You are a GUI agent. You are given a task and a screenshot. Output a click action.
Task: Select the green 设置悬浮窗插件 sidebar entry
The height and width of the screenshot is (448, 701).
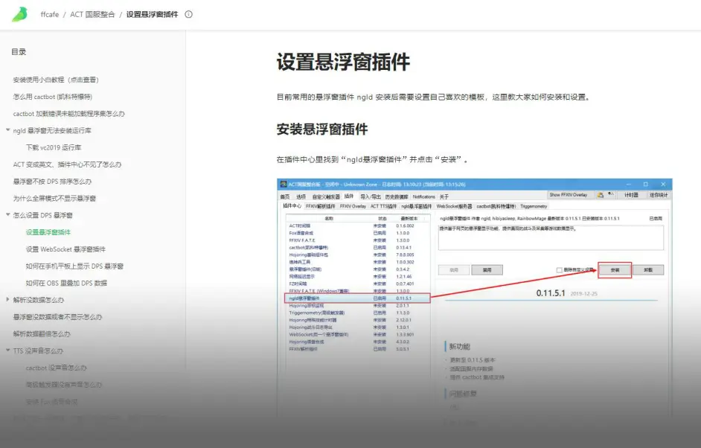(x=48, y=232)
